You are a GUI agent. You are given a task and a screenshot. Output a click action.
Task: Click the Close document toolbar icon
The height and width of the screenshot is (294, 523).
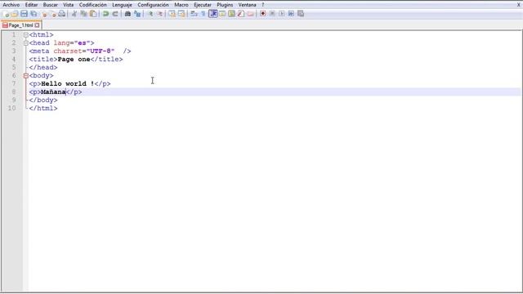pyautogui.click(x=44, y=14)
